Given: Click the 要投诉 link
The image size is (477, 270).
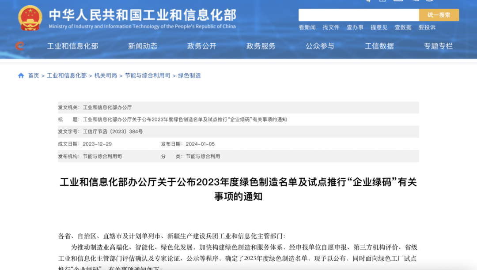Looking at the screenshot, I should tap(427, 27).
